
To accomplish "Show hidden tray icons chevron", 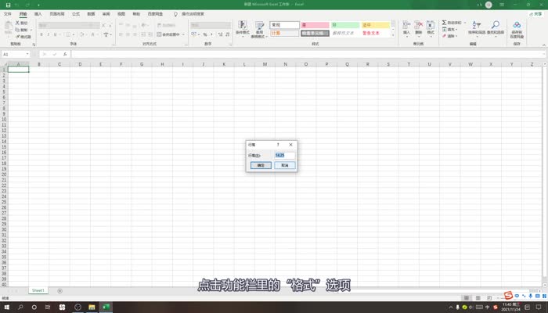I will tap(451, 307).
